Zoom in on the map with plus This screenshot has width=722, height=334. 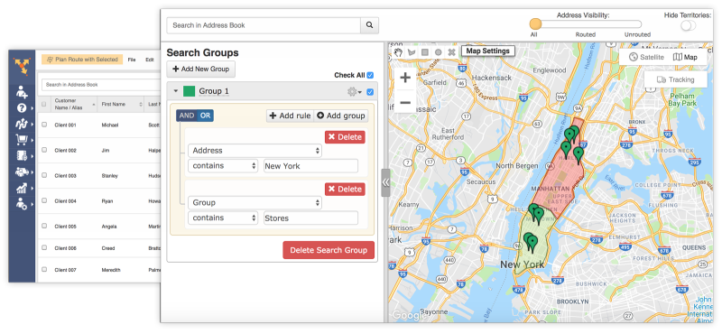click(405, 78)
